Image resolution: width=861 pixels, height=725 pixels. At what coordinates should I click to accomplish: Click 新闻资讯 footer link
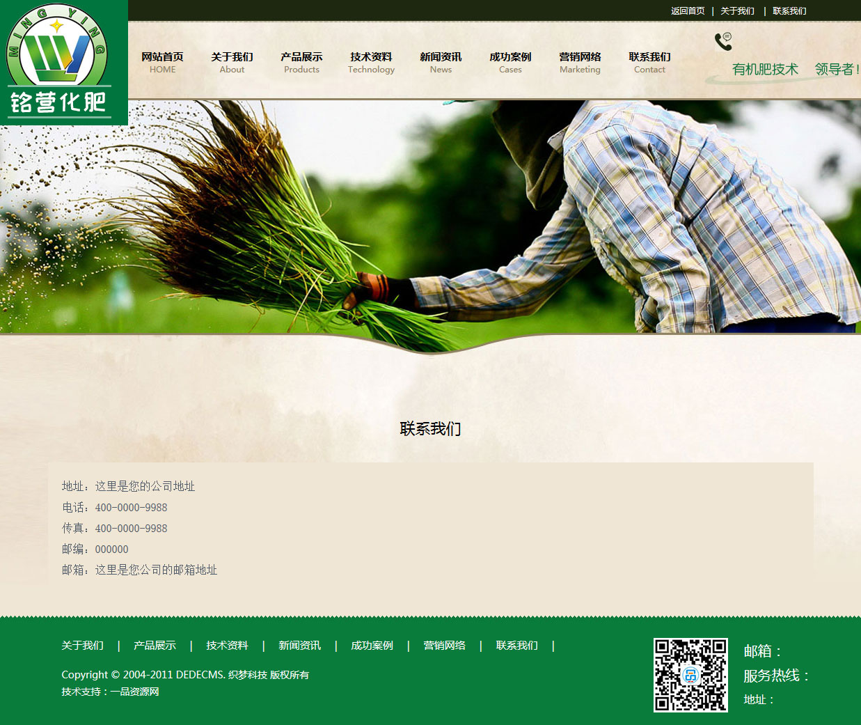point(299,646)
